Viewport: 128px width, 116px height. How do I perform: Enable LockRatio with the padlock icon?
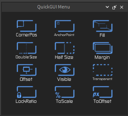point(27,92)
